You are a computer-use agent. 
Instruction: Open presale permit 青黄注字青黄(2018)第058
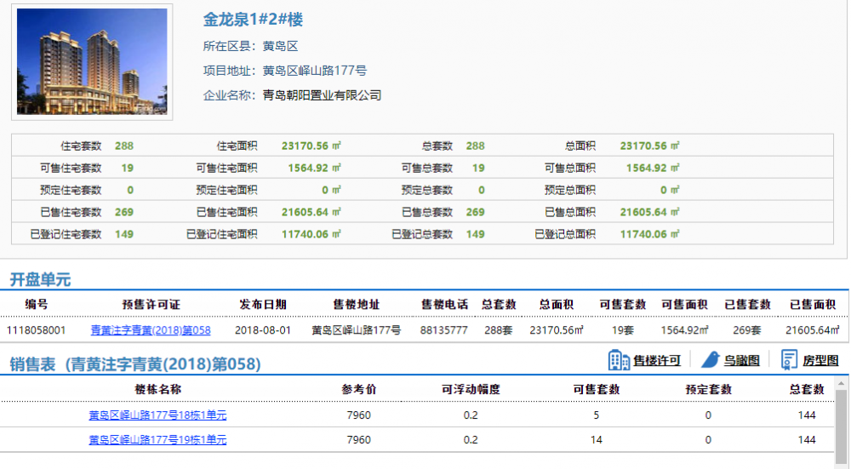click(151, 330)
